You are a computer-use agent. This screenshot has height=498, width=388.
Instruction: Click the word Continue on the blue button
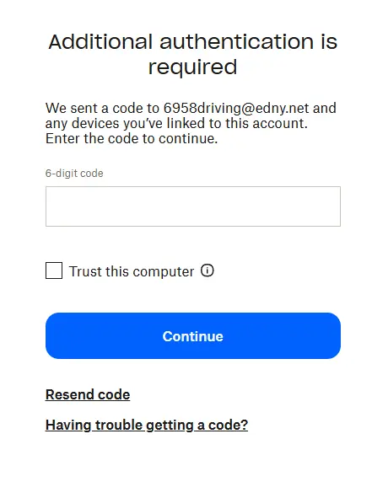pyautogui.click(x=193, y=336)
